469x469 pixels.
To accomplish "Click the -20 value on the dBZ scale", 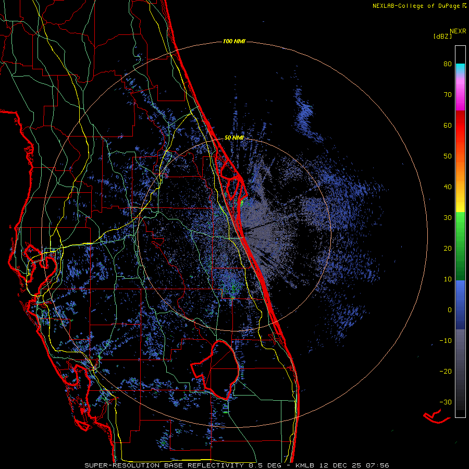I will point(446,372).
